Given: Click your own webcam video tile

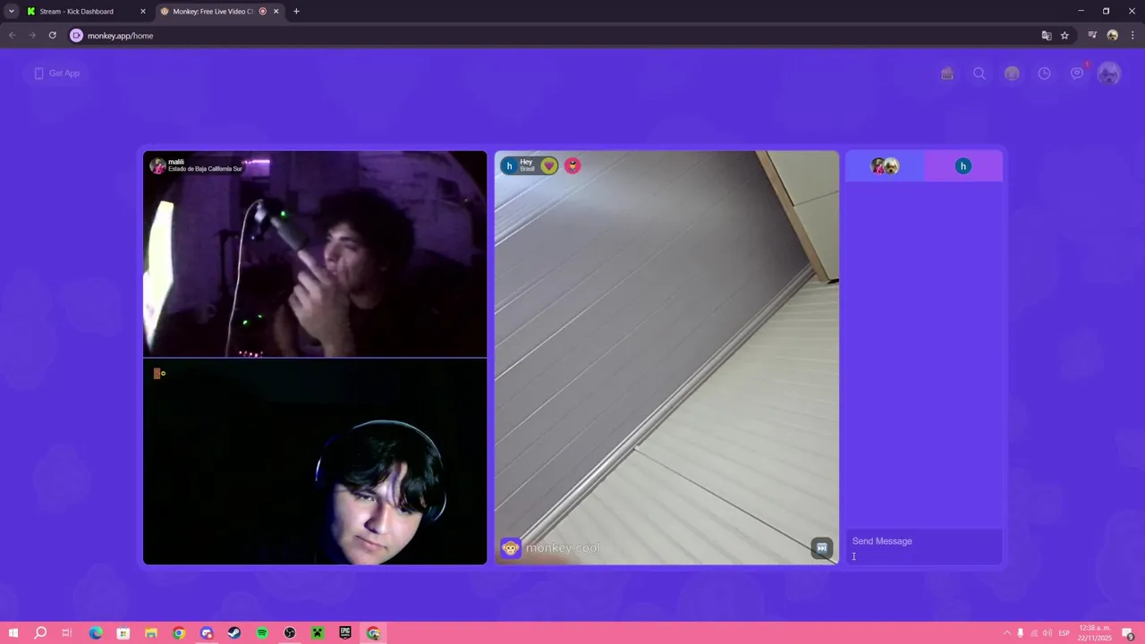Looking at the screenshot, I should pyautogui.click(x=315, y=462).
